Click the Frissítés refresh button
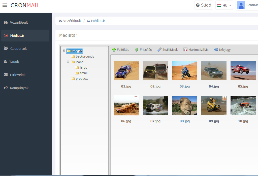Viewport: 258px width, 176px height. tap(143, 50)
